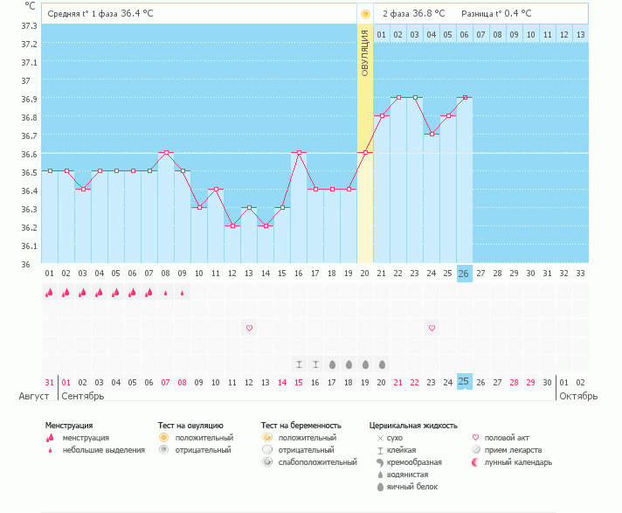Viewport: 622px width, 513px height.
Task: Click the temperature point on cycle day 08
Action: 166,153
